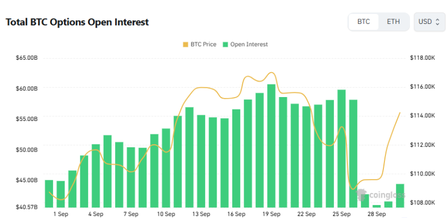
Task: Open the USD currency dropdown
Action: tap(429, 22)
